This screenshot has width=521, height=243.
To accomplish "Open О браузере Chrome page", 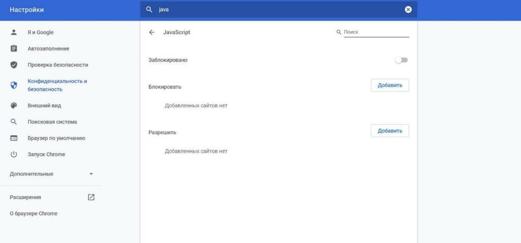I will 34,214.
